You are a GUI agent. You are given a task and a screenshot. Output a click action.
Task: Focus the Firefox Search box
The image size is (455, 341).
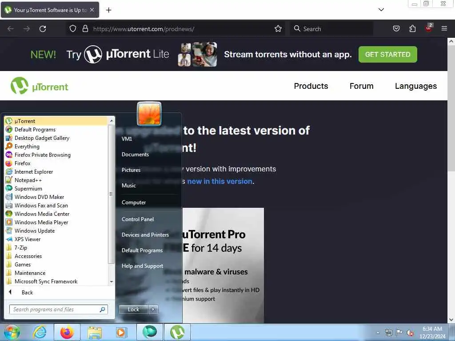tap(331, 29)
